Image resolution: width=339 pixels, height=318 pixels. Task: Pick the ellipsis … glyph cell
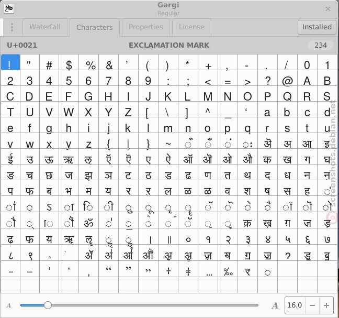[x=208, y=269]
